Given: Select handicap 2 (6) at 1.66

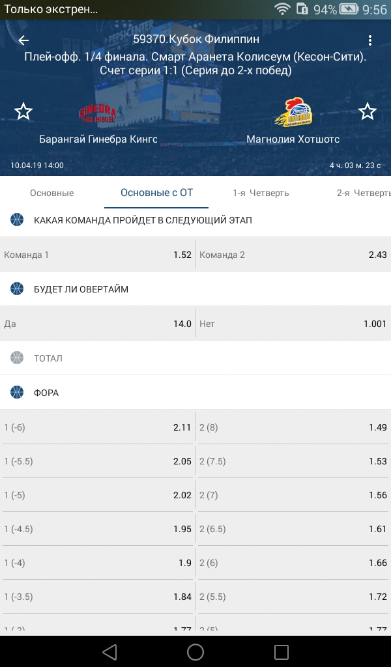Looking at the screenshot, I should pyautogui.click(x=293, y=563).
